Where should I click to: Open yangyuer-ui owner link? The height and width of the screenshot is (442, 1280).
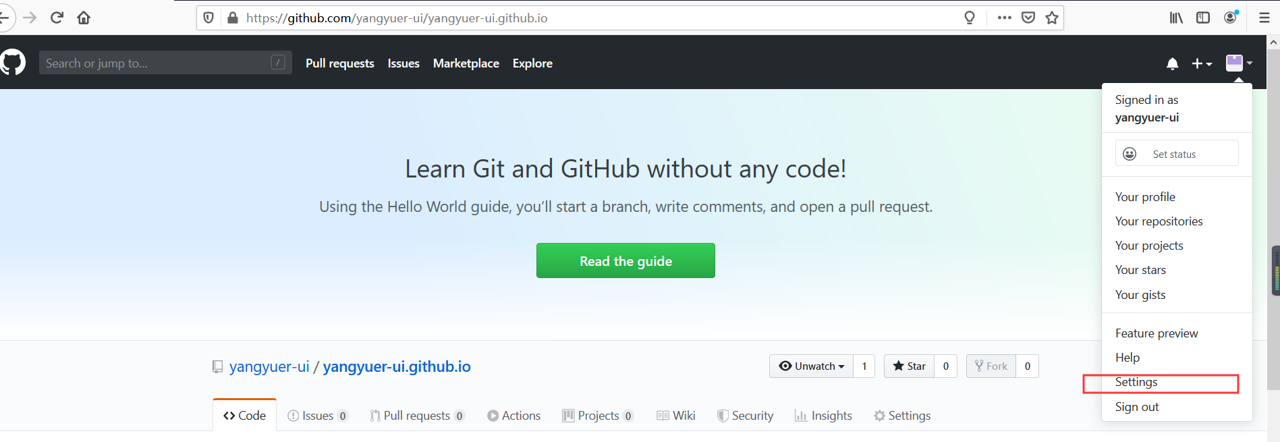pyautogui.click(x=269, y=366)
